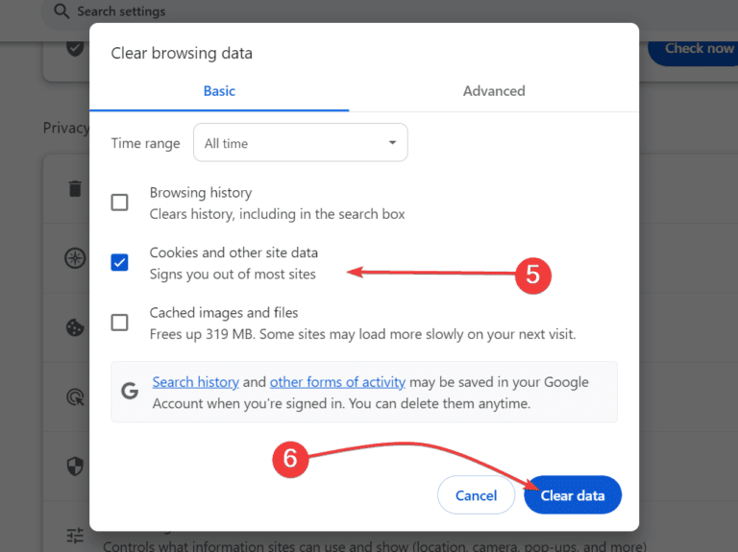Open Site settings sliders icon
This screenshot has width=738, height=552.
click(x=75, y=535)
